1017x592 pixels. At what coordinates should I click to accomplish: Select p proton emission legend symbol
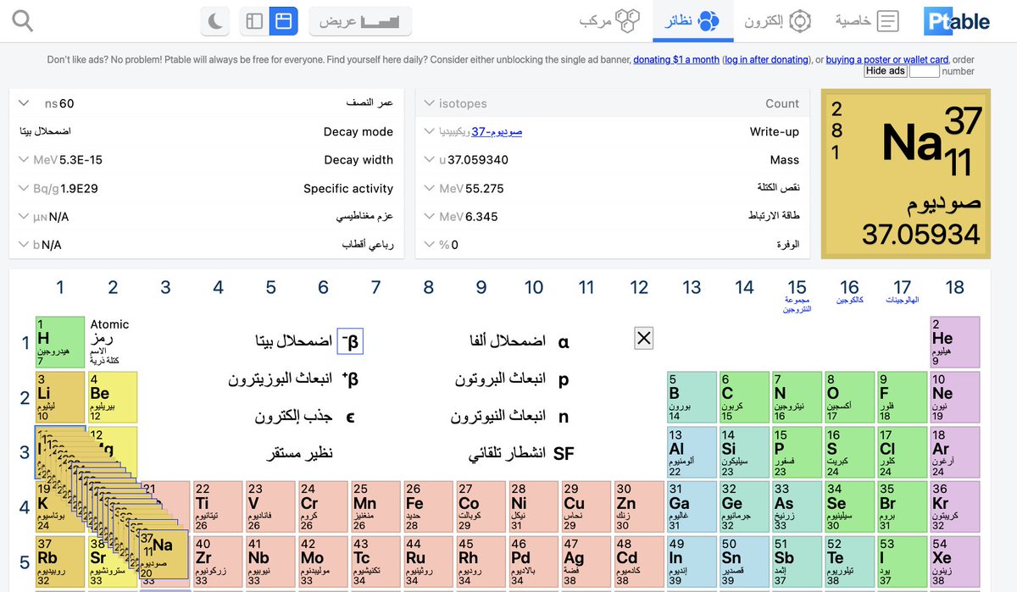coord(564,379)
